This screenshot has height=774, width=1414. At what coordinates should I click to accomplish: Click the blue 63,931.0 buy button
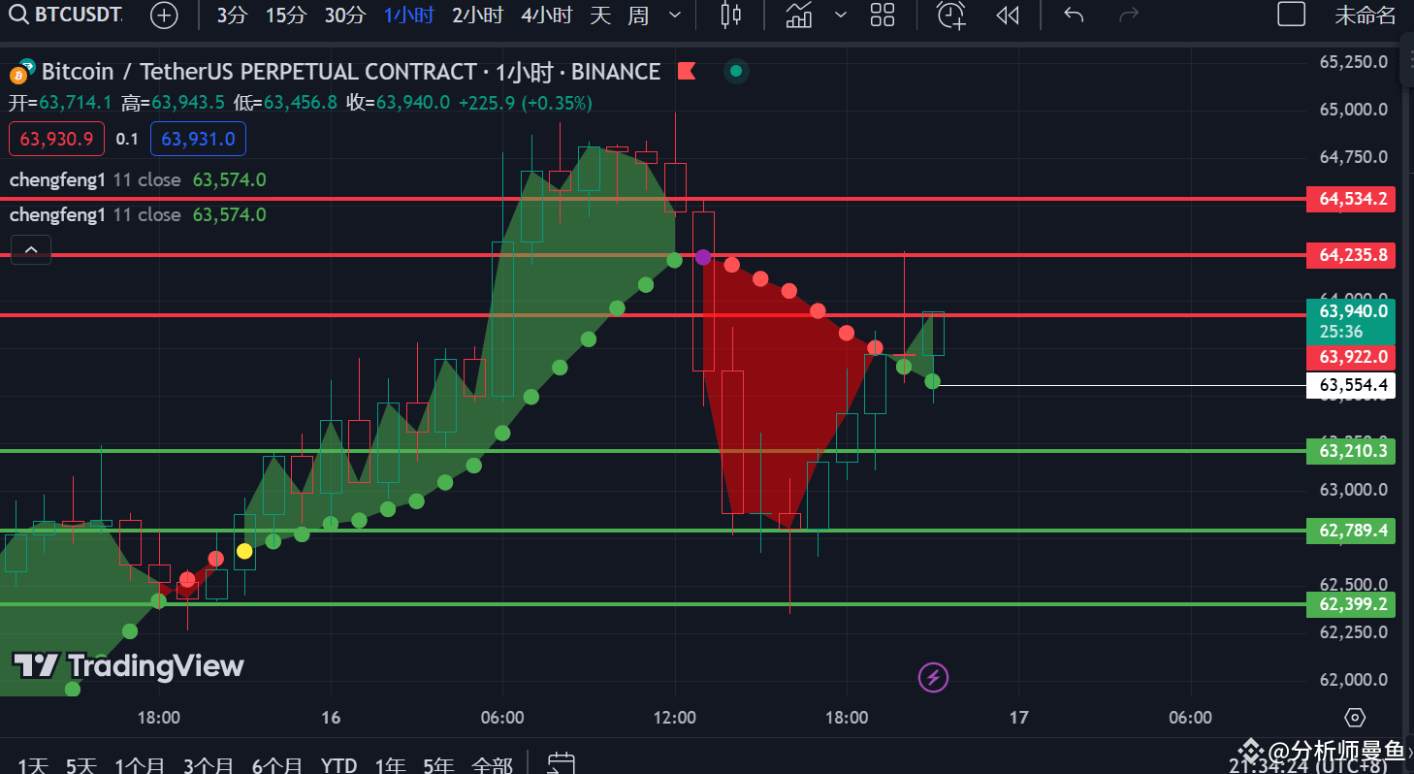(198, 139)
